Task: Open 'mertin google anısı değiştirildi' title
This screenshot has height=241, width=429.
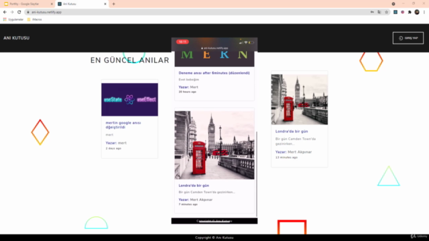Action: pyautogui.click(x=123, y=125)
